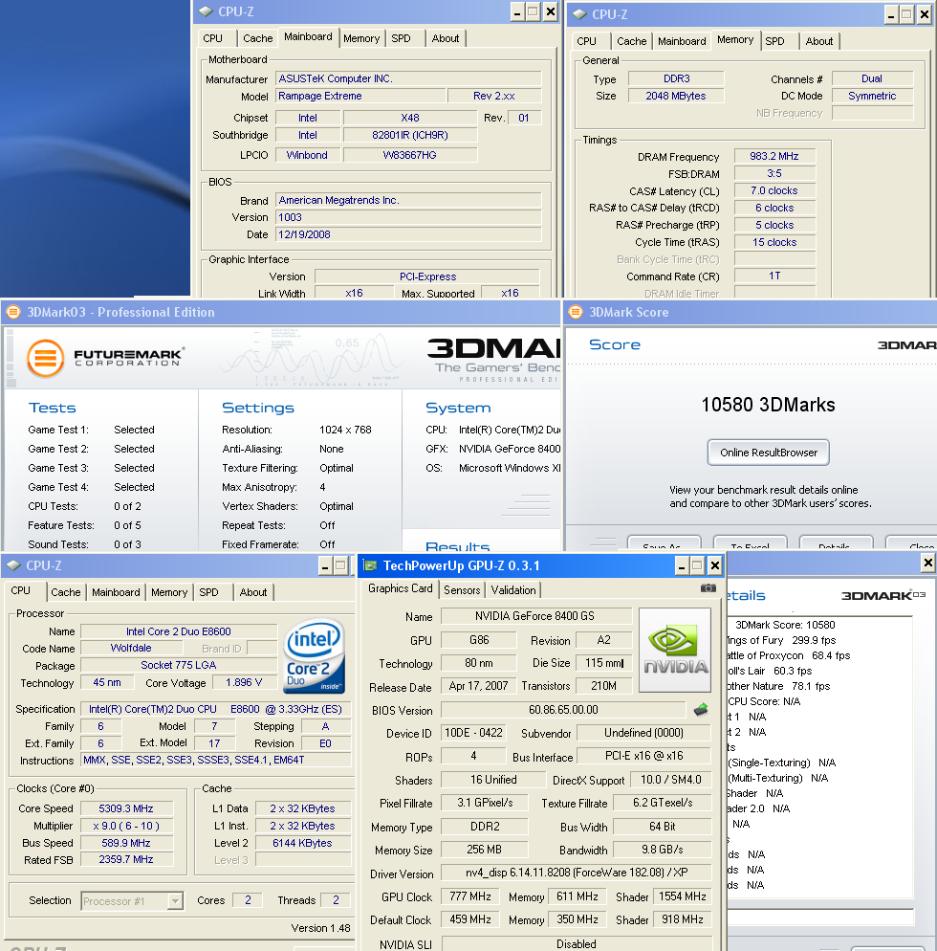Open Mainboard tab in bottom CPU-Z window
The height and width of the screenshot is (951, 937).
(116, 592)
